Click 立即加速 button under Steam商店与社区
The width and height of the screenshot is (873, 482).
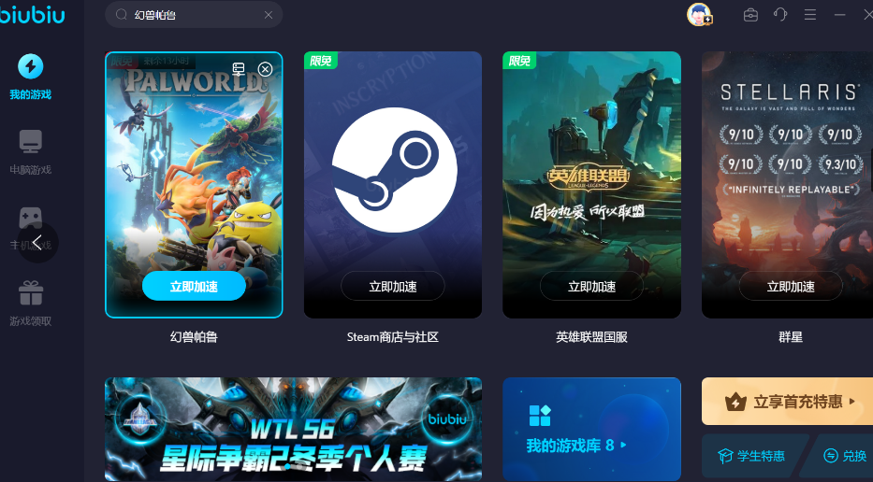click(x=392, y=287)
